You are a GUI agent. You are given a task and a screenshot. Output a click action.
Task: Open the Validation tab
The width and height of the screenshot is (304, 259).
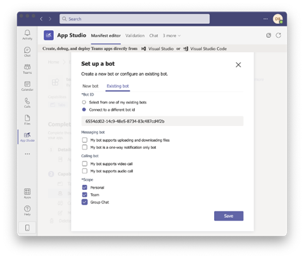pos(135,35)
